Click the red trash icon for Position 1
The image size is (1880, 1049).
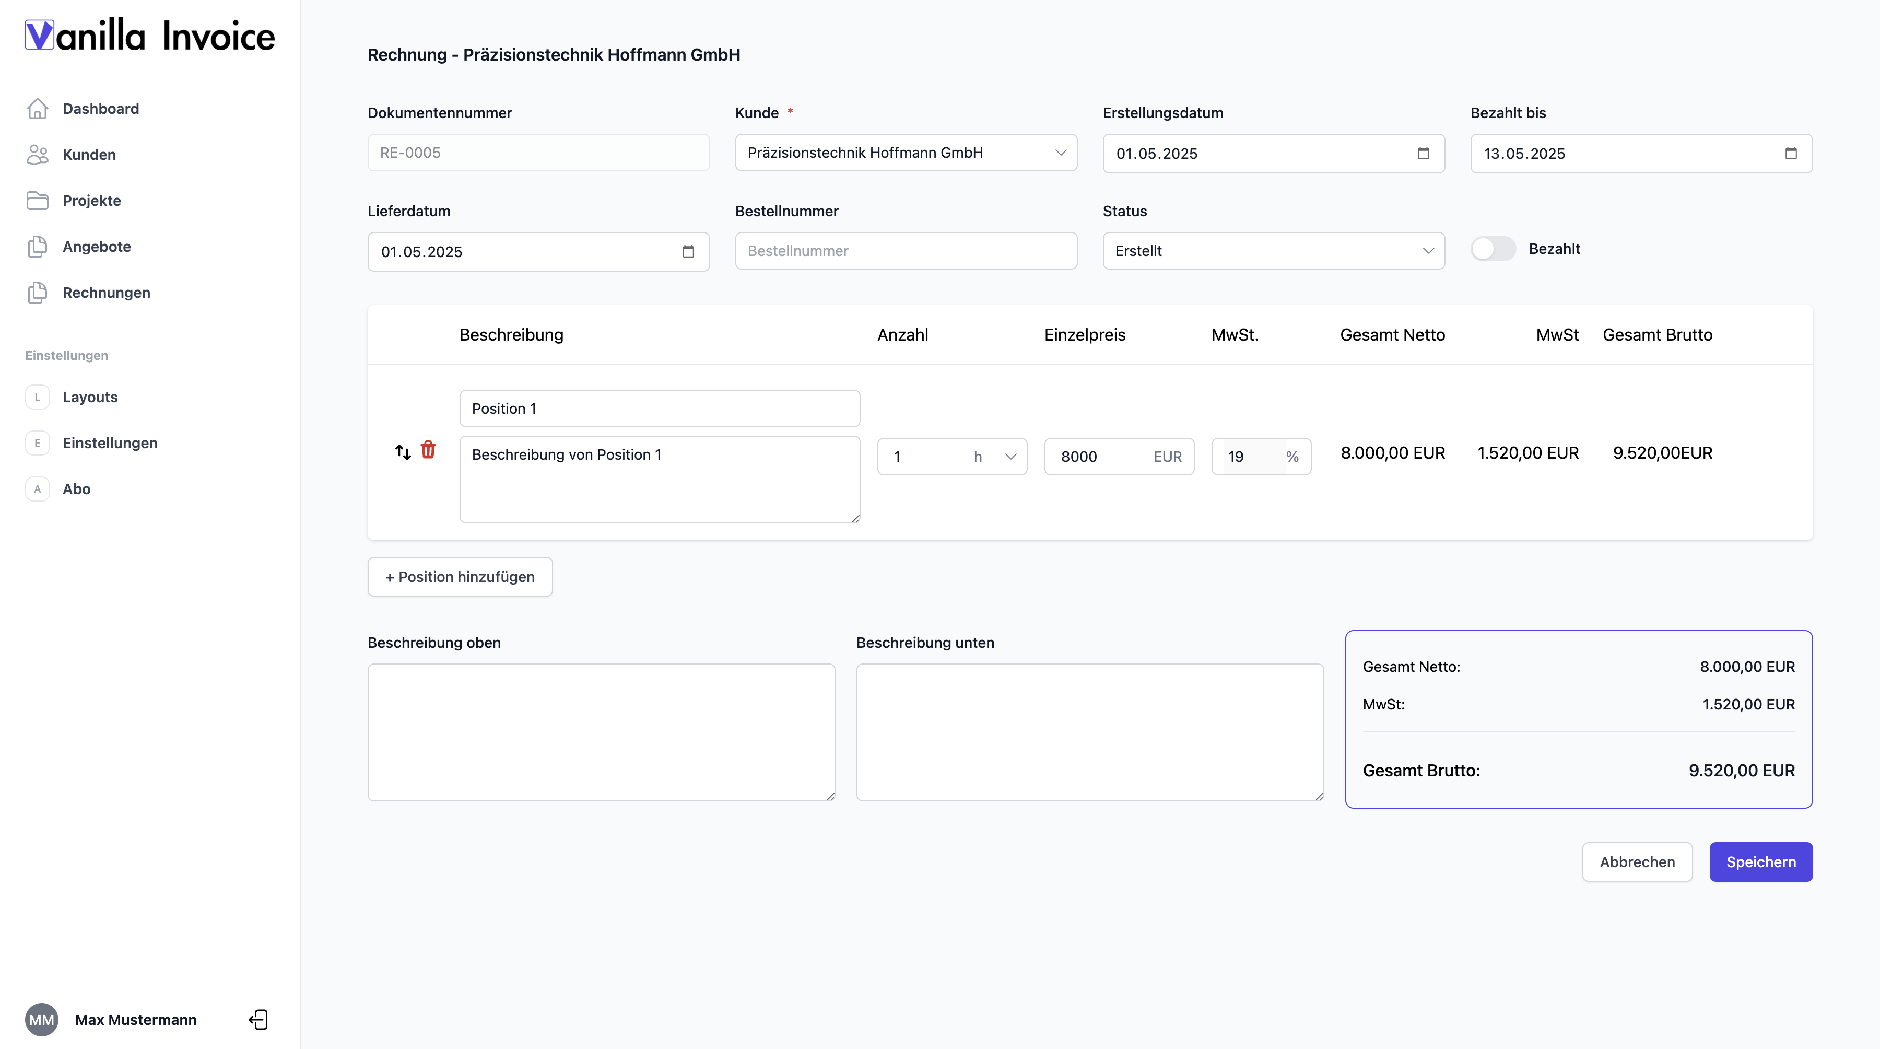coord(428,450)
